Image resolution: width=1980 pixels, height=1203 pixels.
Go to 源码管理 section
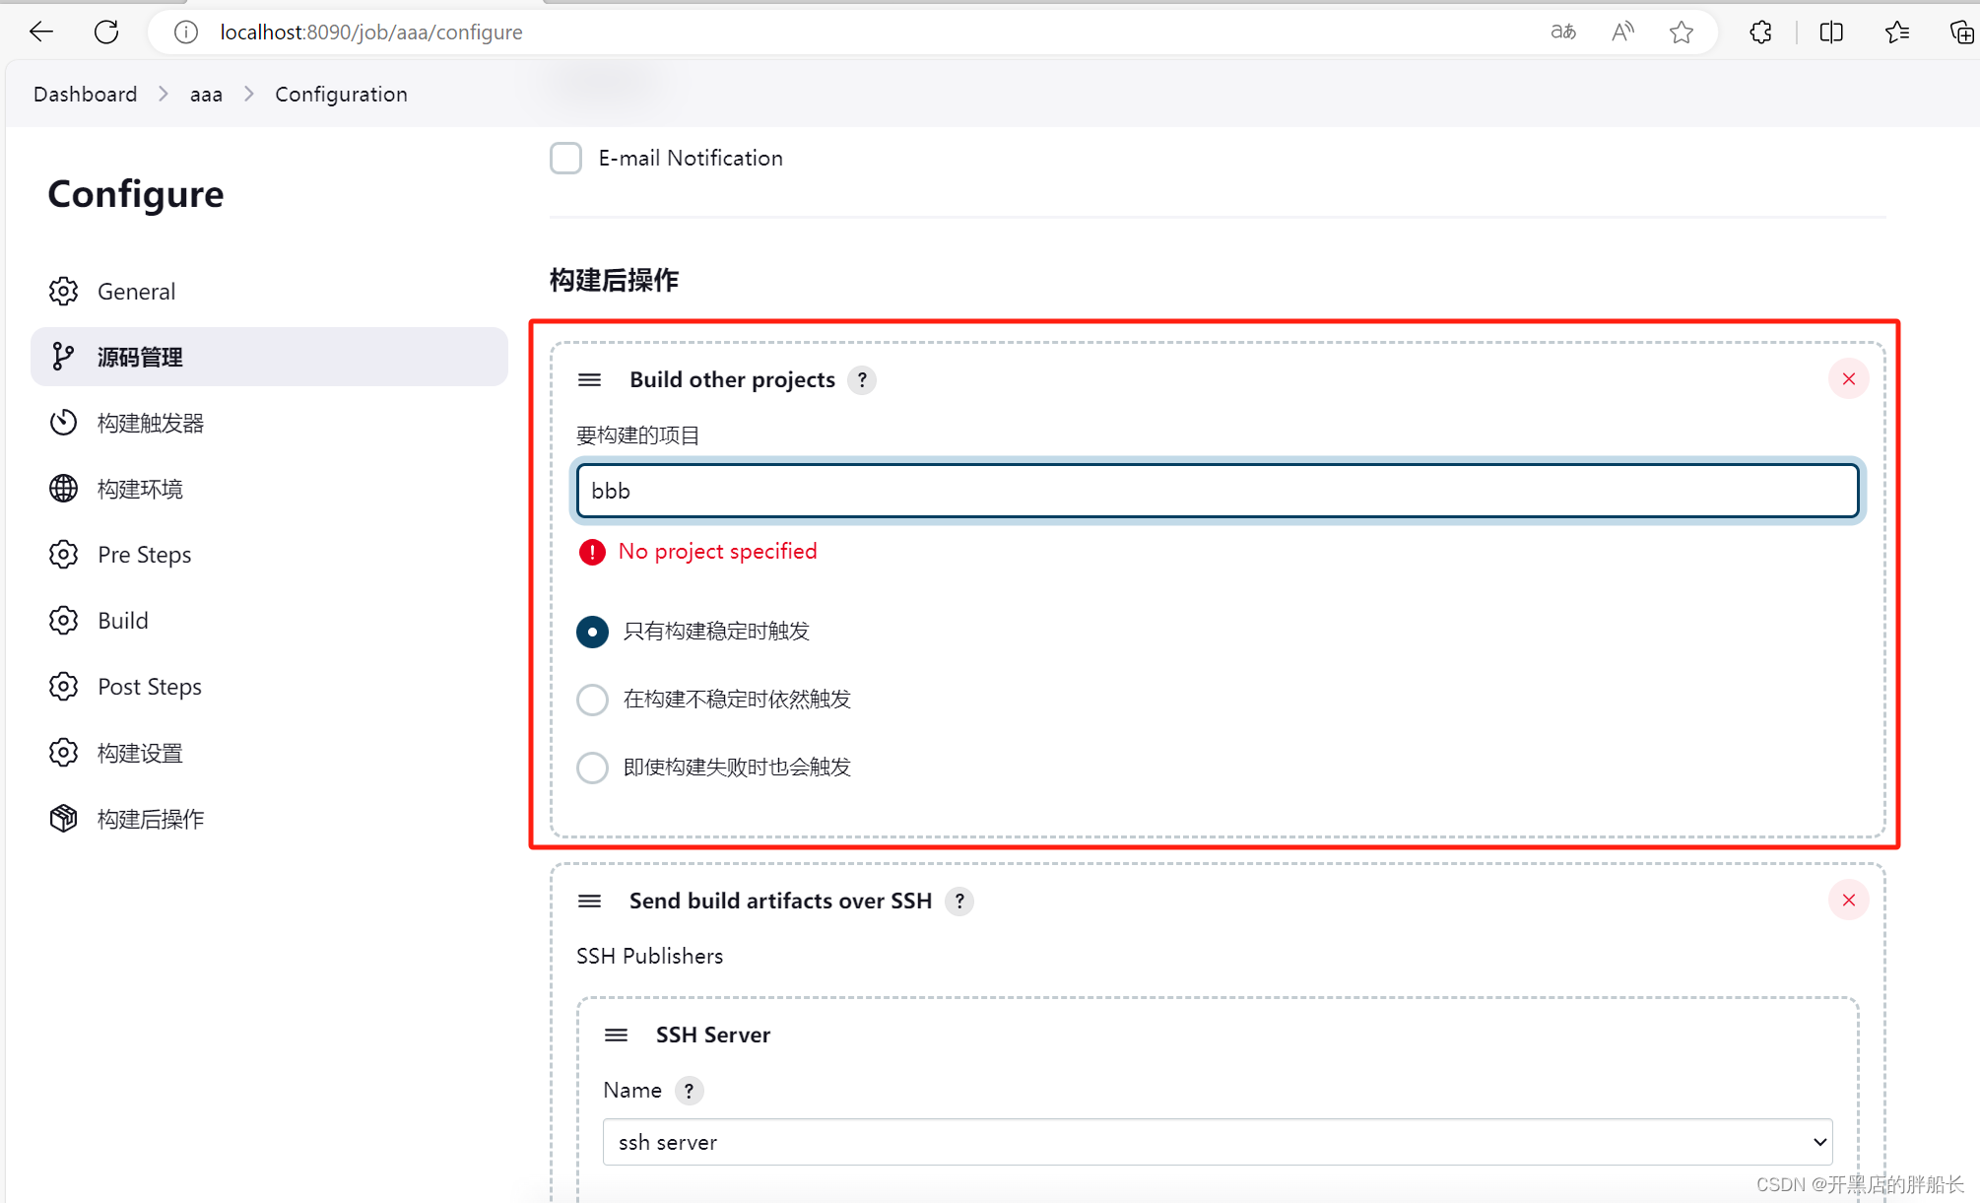click(269, 357)
